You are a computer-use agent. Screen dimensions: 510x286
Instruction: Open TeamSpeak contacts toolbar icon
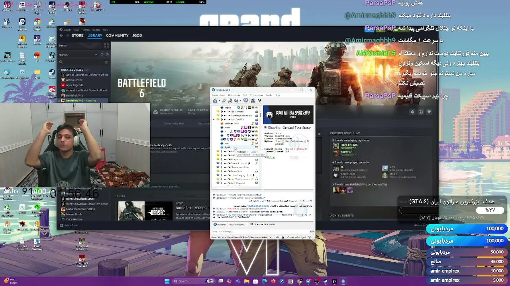coord(253,100)
